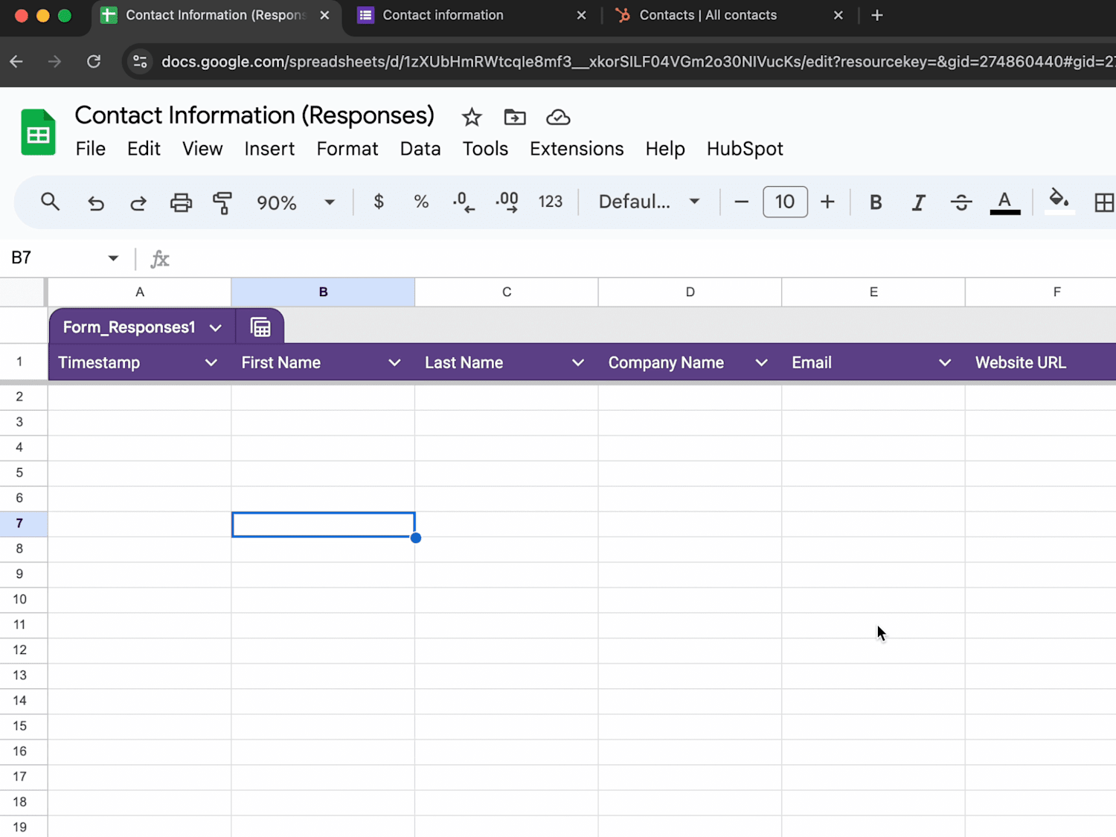Open the toolbar search menus magnifier
Image resolution: width=1116 pixels, height=837 pixels.
[x=50, y=202]
